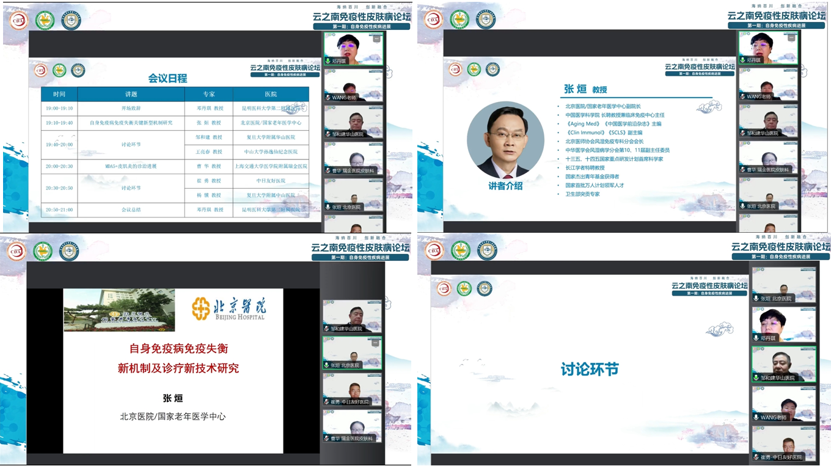Open more options on 张烜's green-highlighted video tile
Screen dimensions: 831x466
[x=376, y=343]
